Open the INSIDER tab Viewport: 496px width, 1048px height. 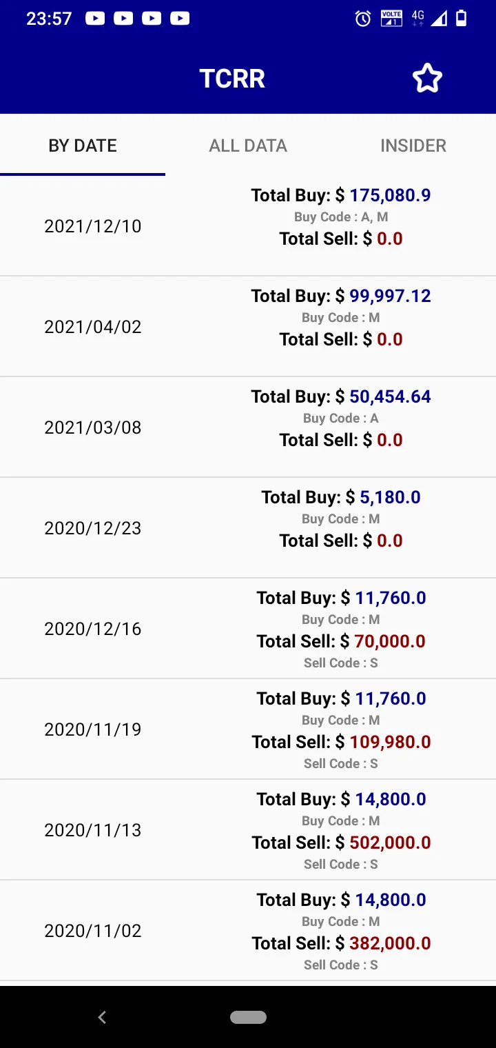(x=413, y=145)
